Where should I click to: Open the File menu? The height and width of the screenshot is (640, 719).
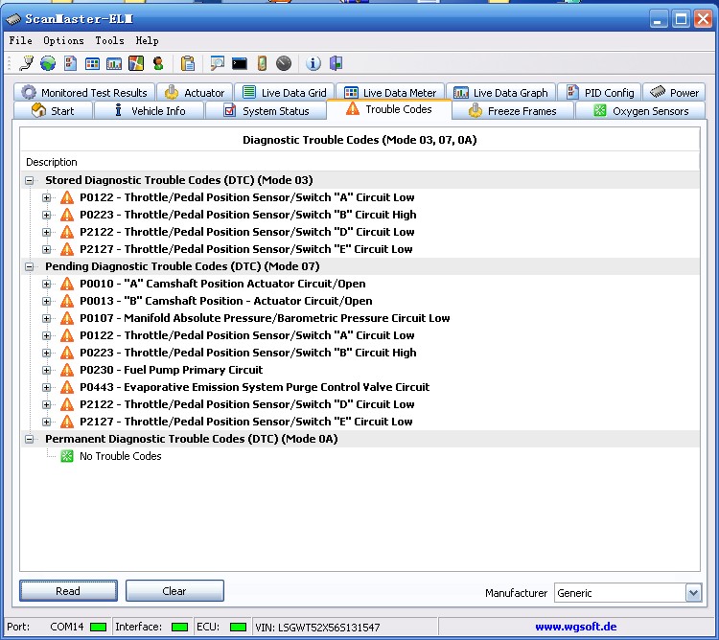[x=21, y=40]
